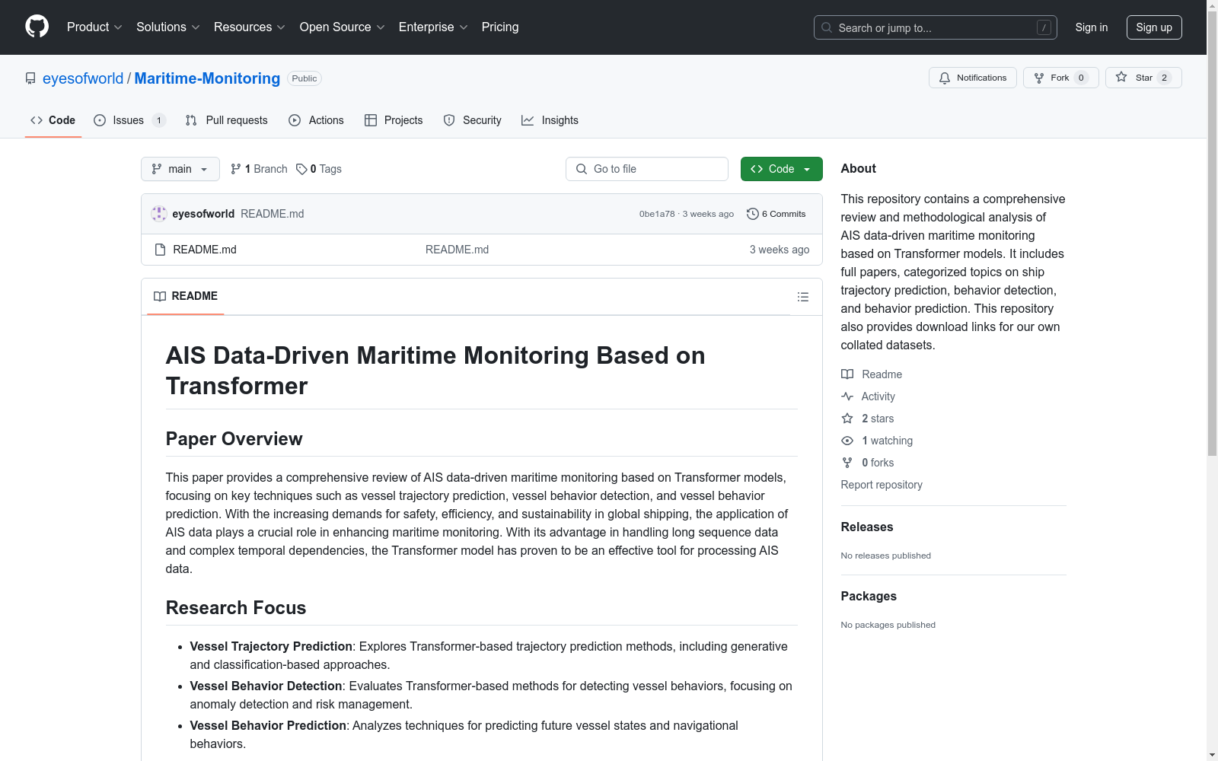
Task: Switch to the Code tab
Action: click(53, 120)
